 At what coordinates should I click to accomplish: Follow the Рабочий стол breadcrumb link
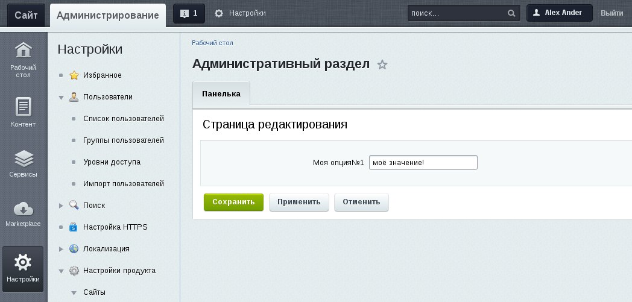tap(212, 43)
